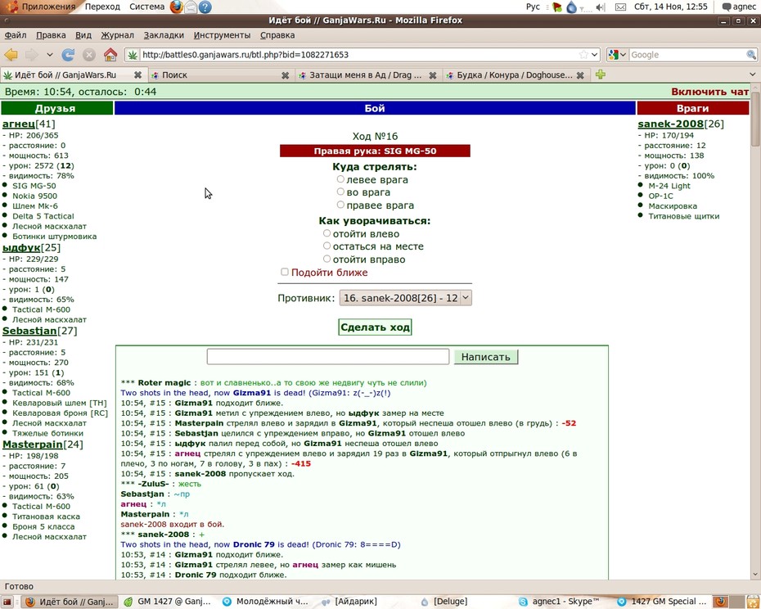Viewport: 761px width, 609px height.
Task: Choose 'отойти вправо' dodge option
Action: 327,259
